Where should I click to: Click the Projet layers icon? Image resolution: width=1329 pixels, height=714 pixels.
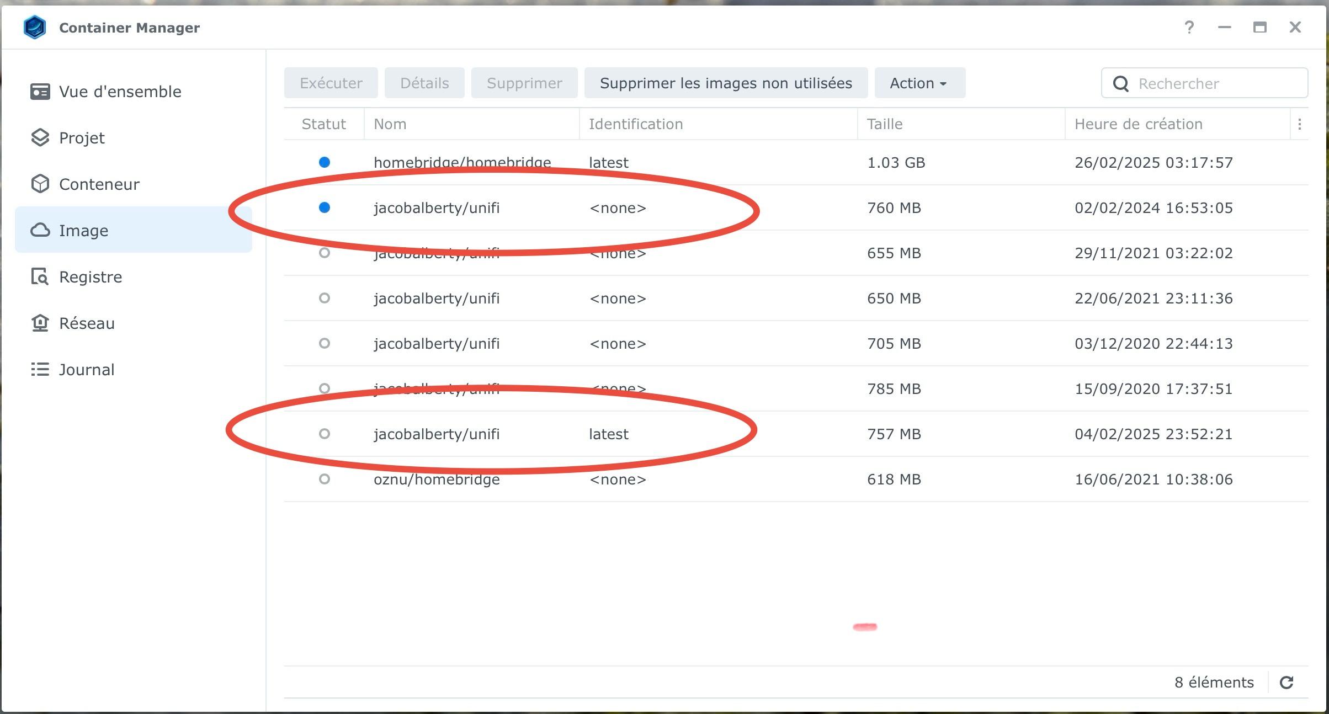coord(40,138)
